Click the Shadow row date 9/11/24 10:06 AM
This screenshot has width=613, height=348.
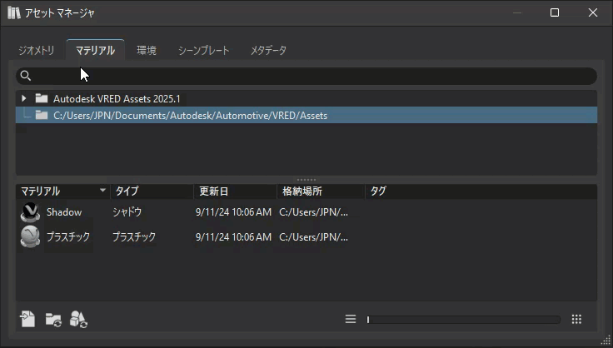233,212
